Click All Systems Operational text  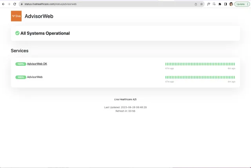[45, 33]
